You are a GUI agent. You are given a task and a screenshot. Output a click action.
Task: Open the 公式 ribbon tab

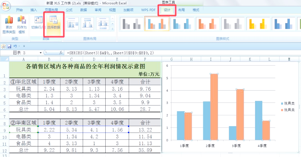(x=69, y=10)
